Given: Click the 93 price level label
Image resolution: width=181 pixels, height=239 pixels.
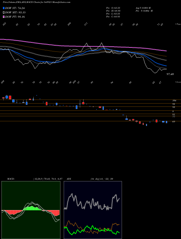Looking at the screenshot, I should 174,107.
